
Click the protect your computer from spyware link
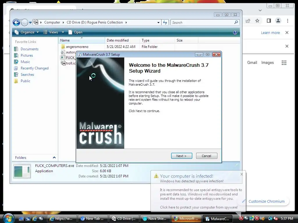pos(198,207)
